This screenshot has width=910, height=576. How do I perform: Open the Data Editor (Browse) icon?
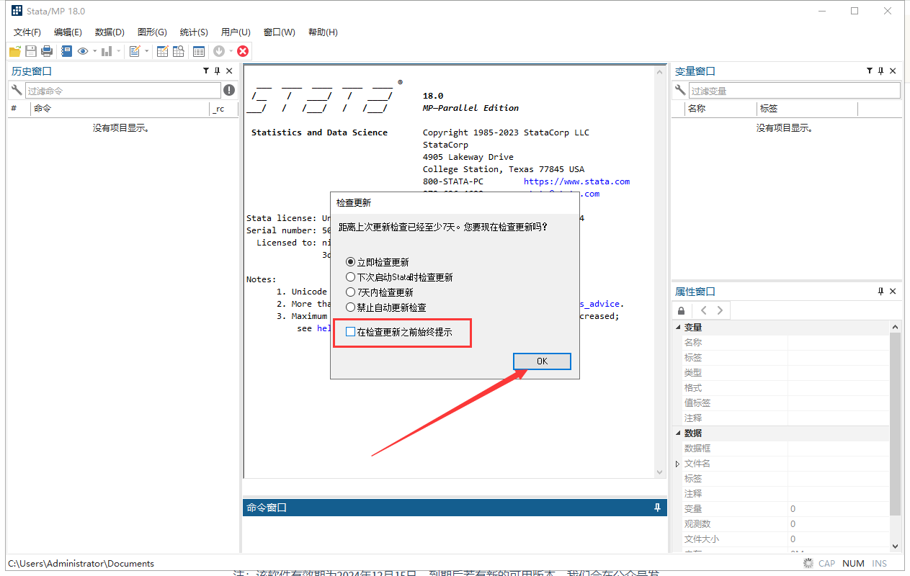click(x=179, y=50)
